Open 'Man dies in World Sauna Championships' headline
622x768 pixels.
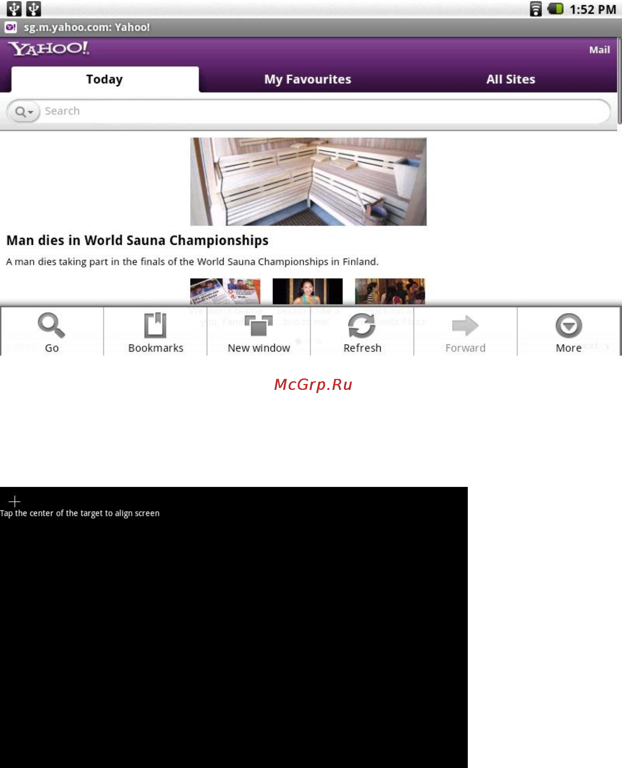pos(138,240)
